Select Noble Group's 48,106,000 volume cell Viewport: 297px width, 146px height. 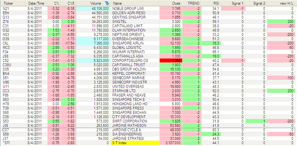(x=93, y=8)
